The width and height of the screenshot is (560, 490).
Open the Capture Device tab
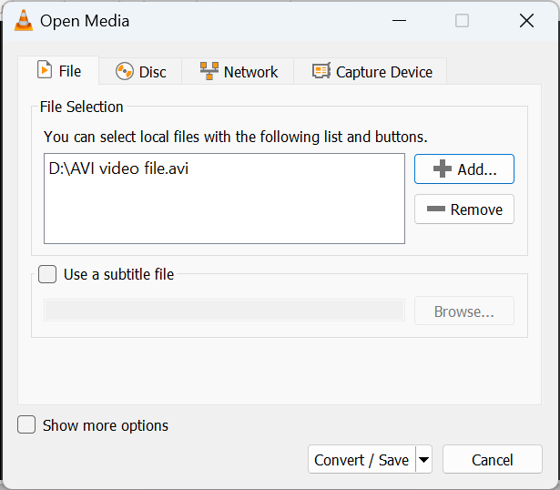371,71
